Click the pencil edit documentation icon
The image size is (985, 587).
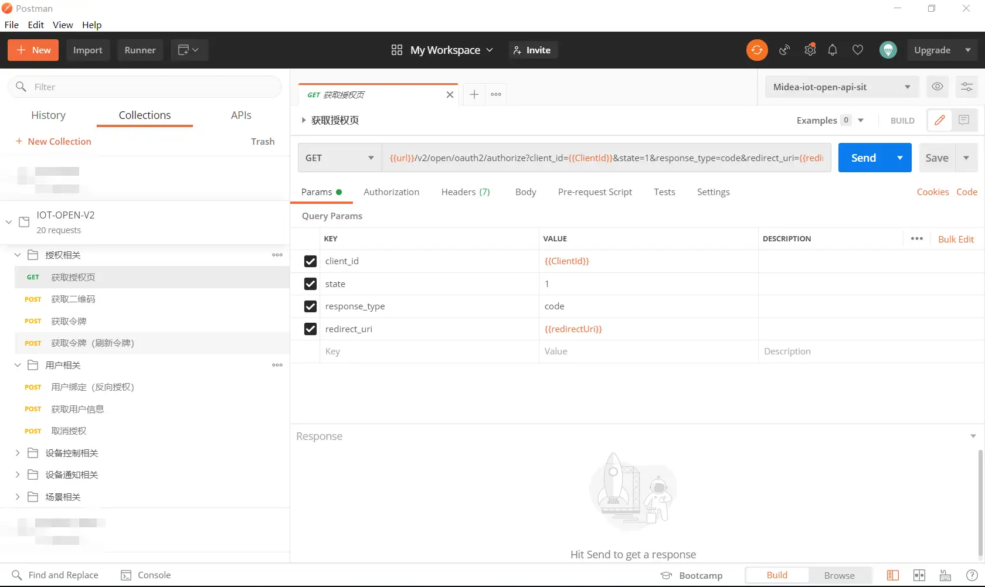940,120
